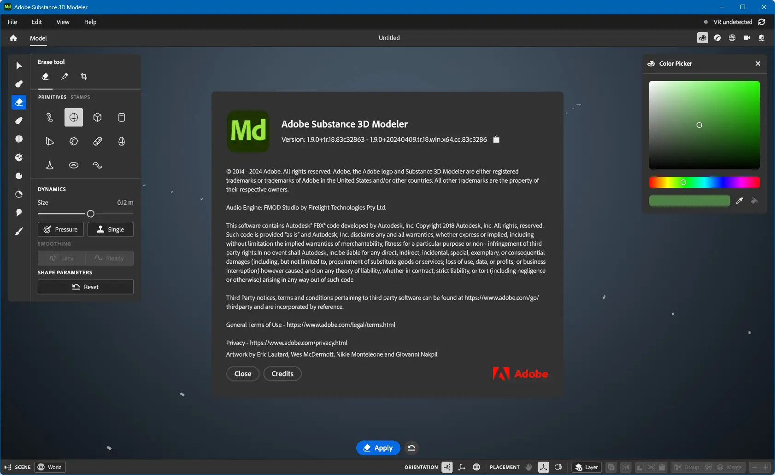The width and height of the screenshot is (775, 475).
Task: Adjust the Size slider handle
Action: (91, 214)
